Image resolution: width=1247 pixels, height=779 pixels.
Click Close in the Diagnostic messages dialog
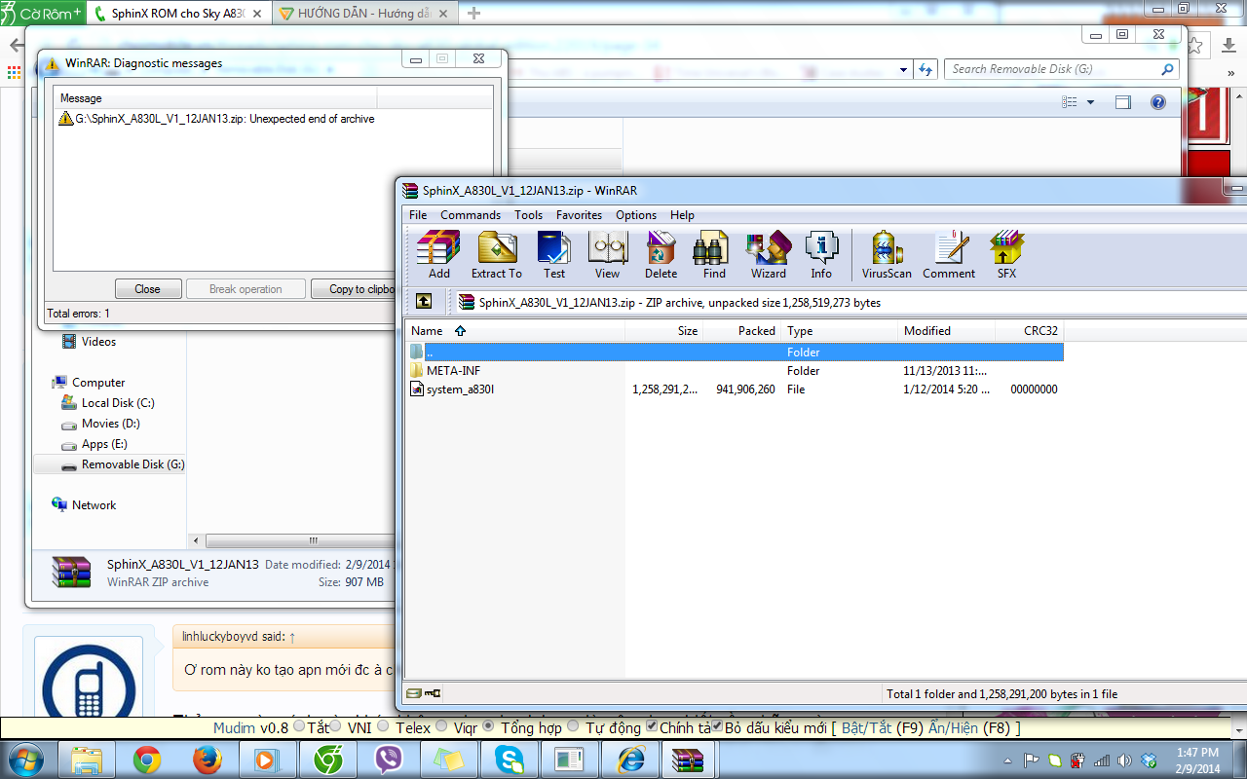(x=148, y=289)
